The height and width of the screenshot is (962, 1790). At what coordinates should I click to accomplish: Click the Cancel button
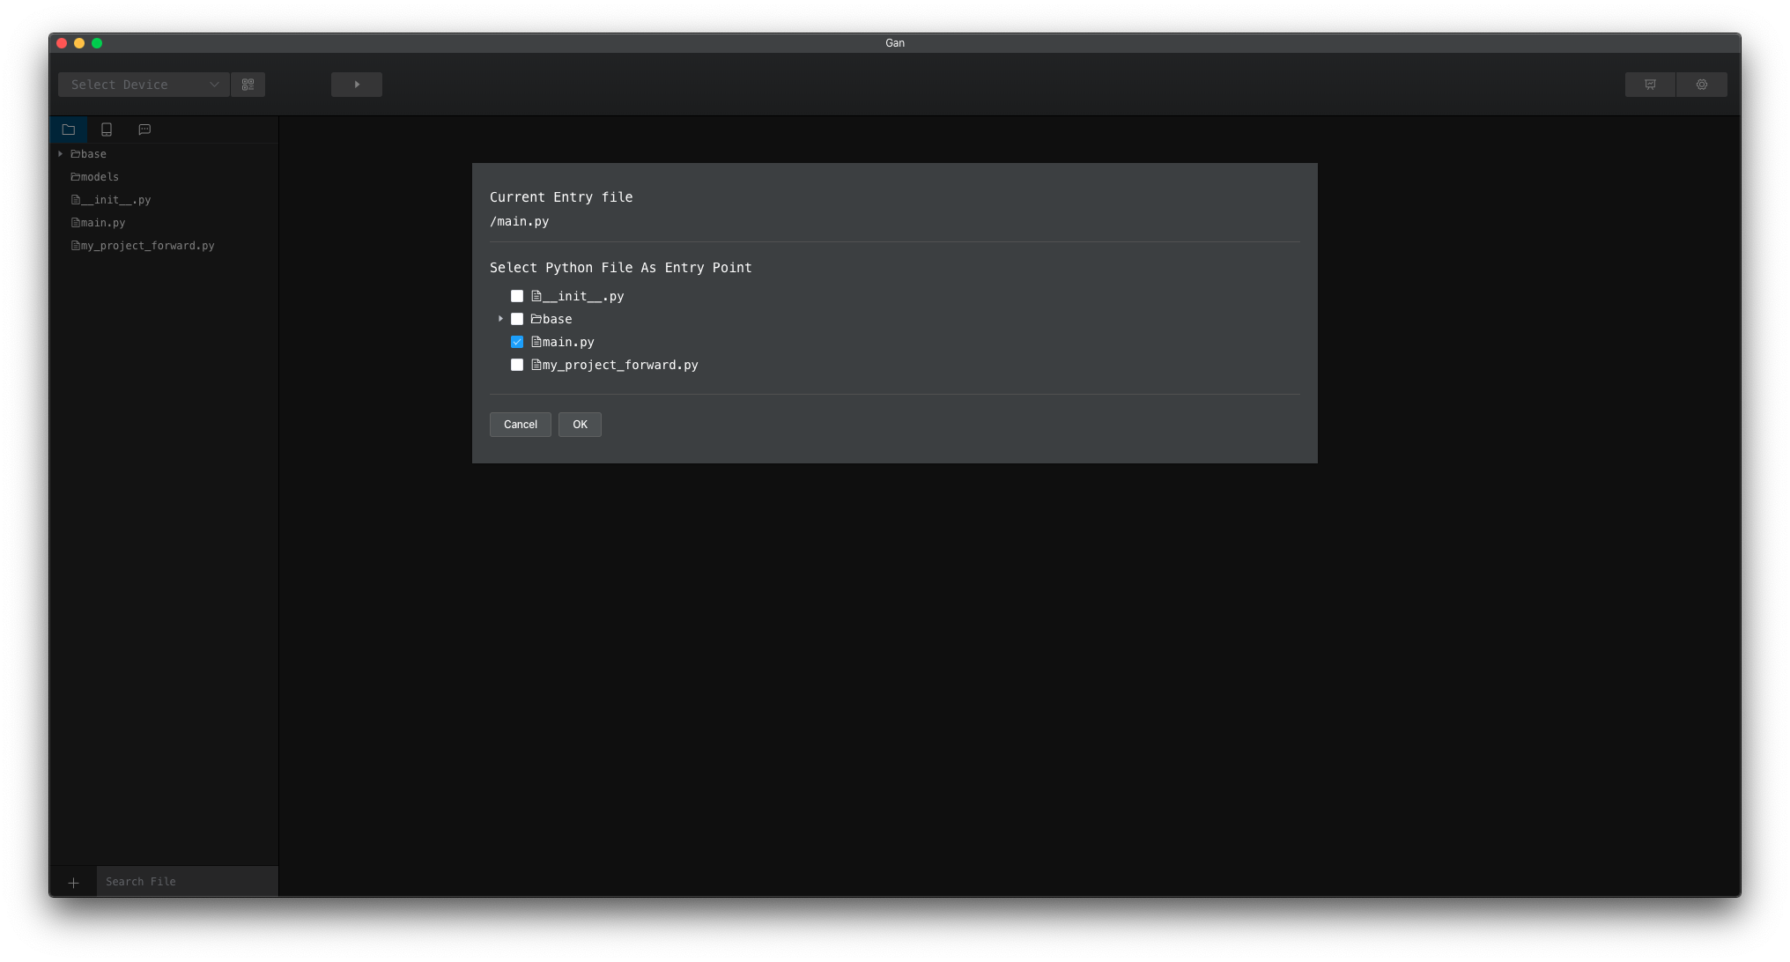pyautogui.click(x=520, y=425)
